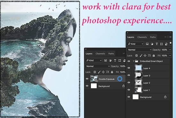Select white Background thumbnail below Double Exposure
Screen dimensions: 176x118
(94, 86)
